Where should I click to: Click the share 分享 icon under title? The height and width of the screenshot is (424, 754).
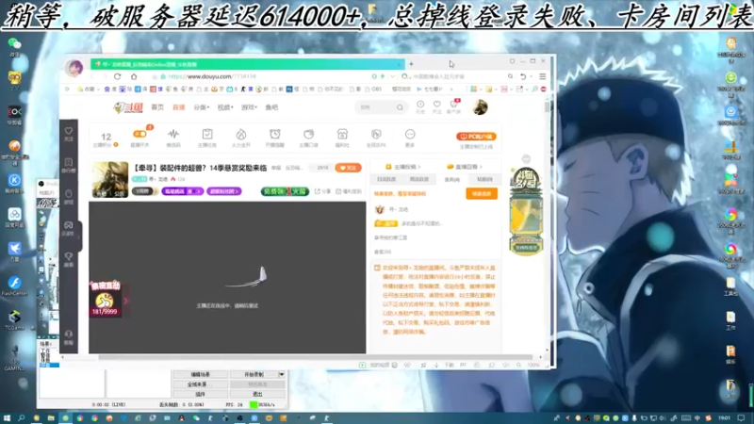pos(322,191)
